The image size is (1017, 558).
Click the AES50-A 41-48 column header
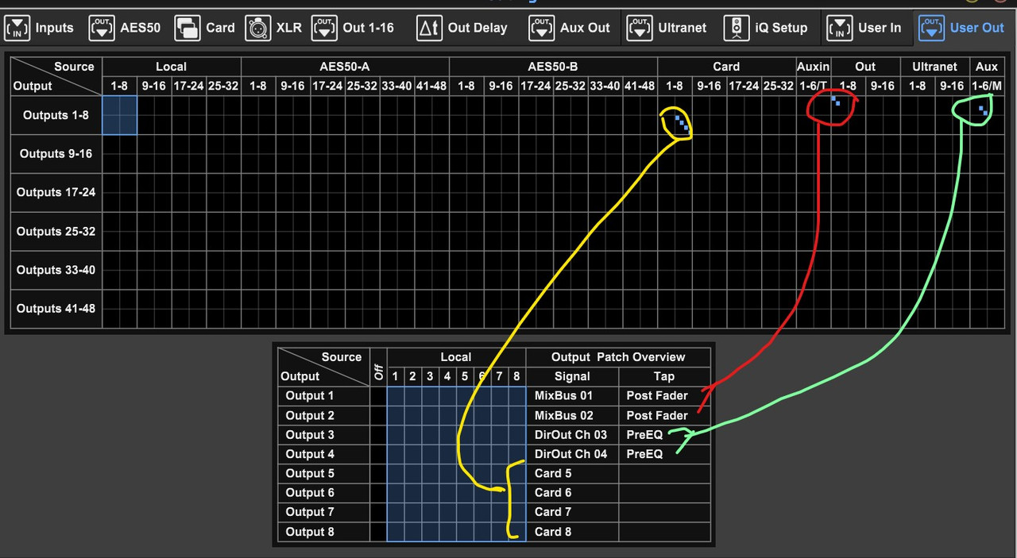(431, 86)
